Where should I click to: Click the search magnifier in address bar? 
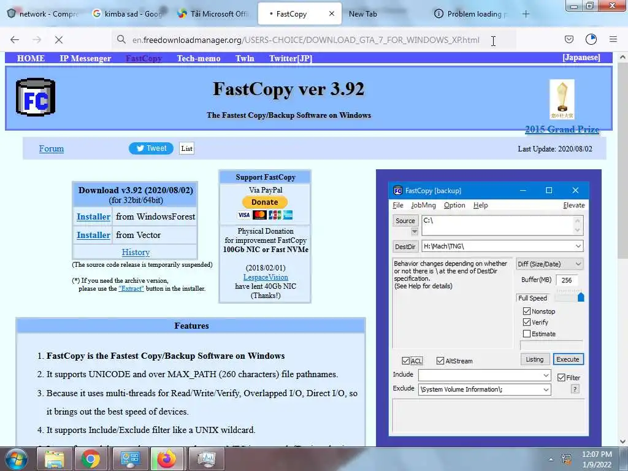[x=121, y=39]
